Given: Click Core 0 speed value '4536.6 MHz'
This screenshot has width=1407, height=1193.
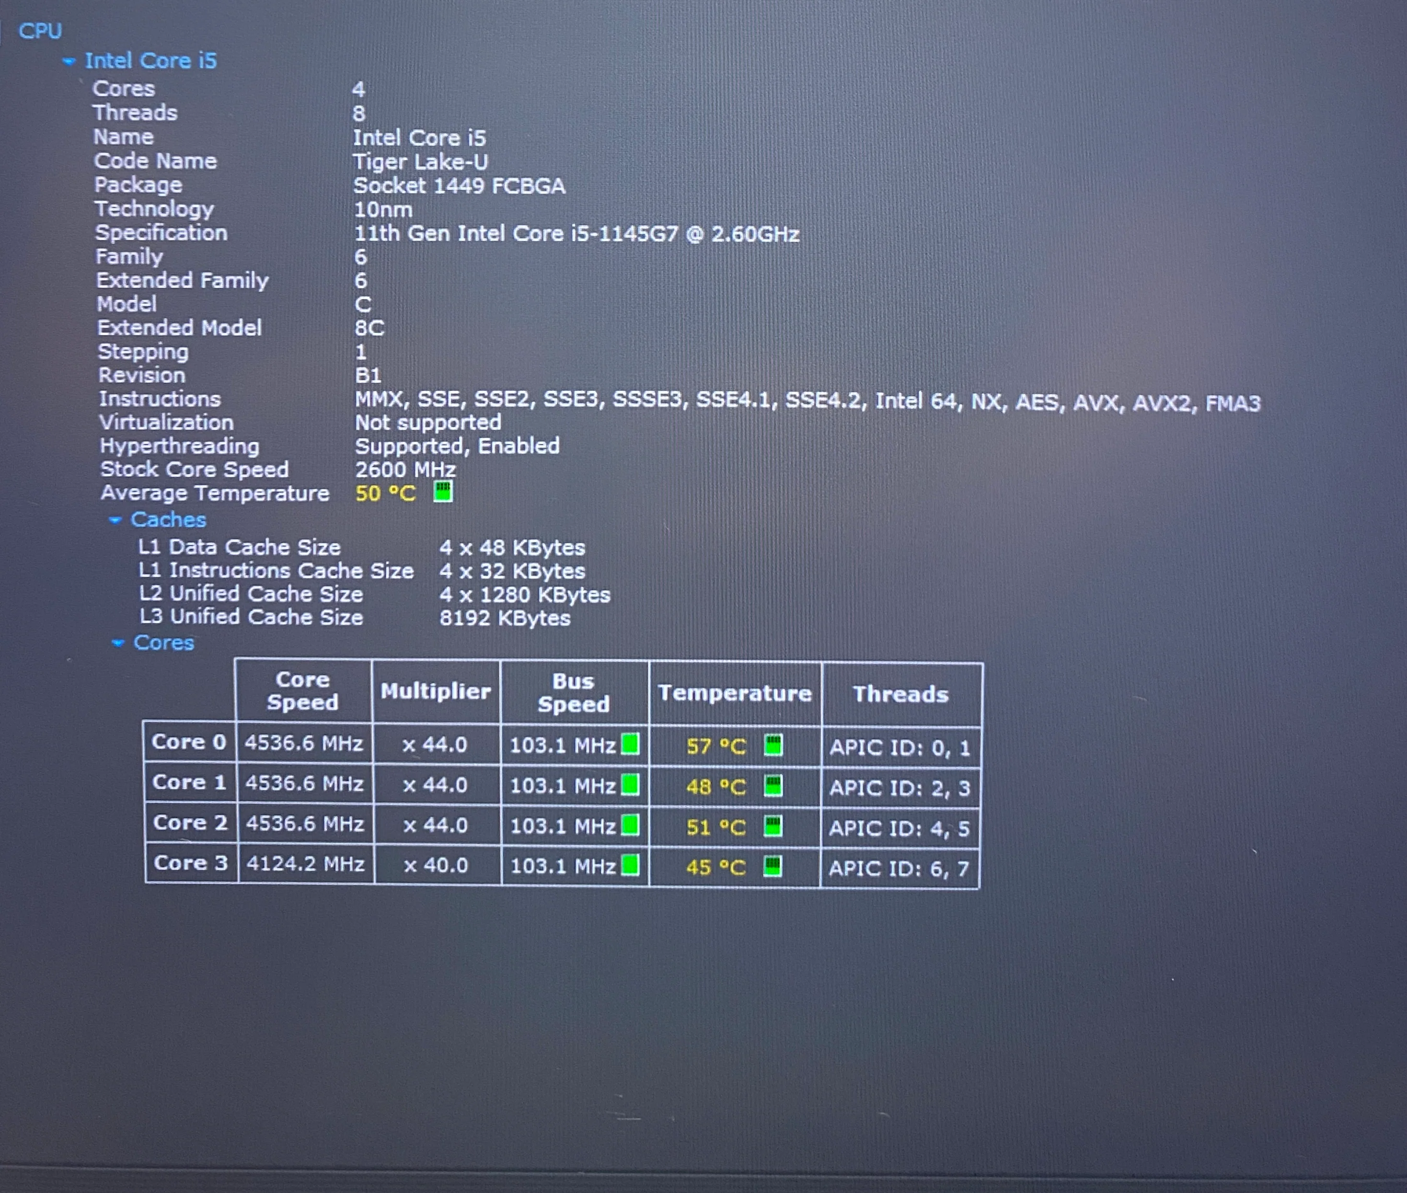Looking at the screenshot, I should (304, 743).
